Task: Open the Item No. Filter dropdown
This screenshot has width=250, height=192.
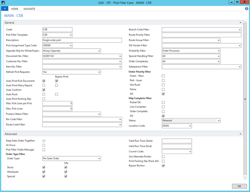Action: click(x=120, y=67)
